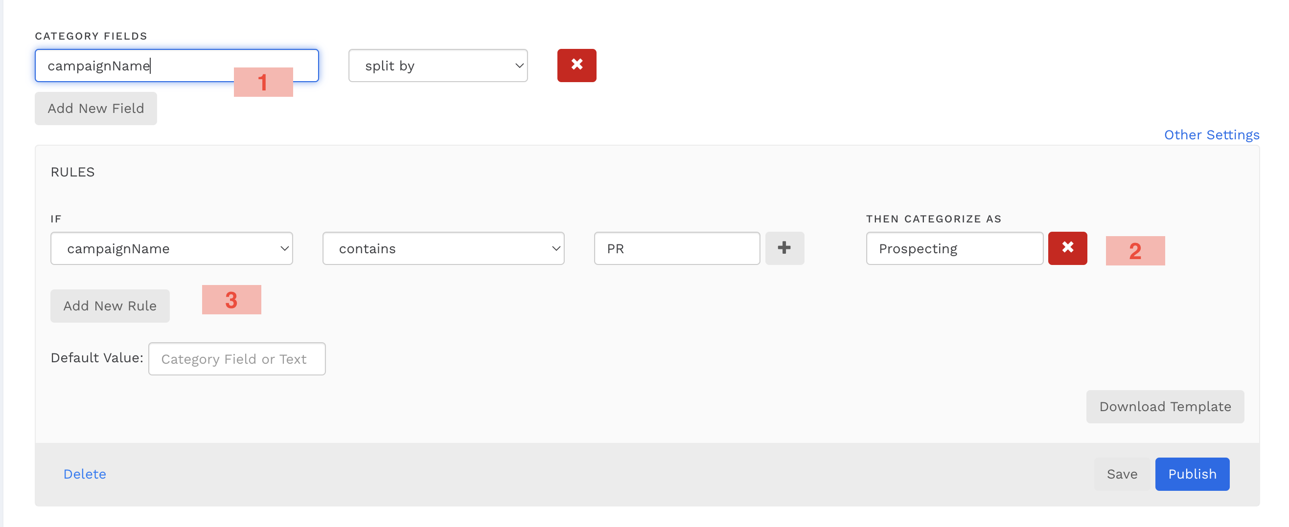Image resolution: width=1289 pixels, height=527 pixels.
Task: Click the CATEGORY FIELDS section label
Action: [91, 36]
